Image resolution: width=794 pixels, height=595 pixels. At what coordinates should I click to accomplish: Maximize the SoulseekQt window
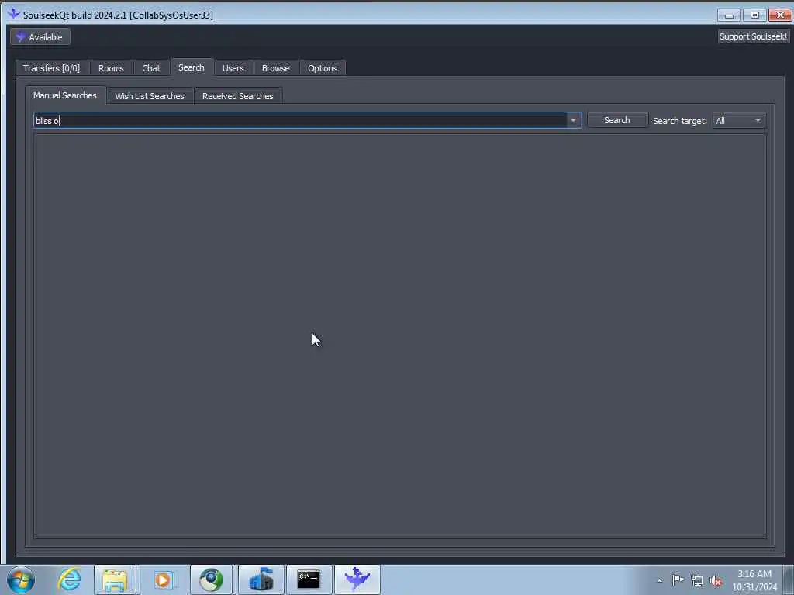(x=754, y=15)
